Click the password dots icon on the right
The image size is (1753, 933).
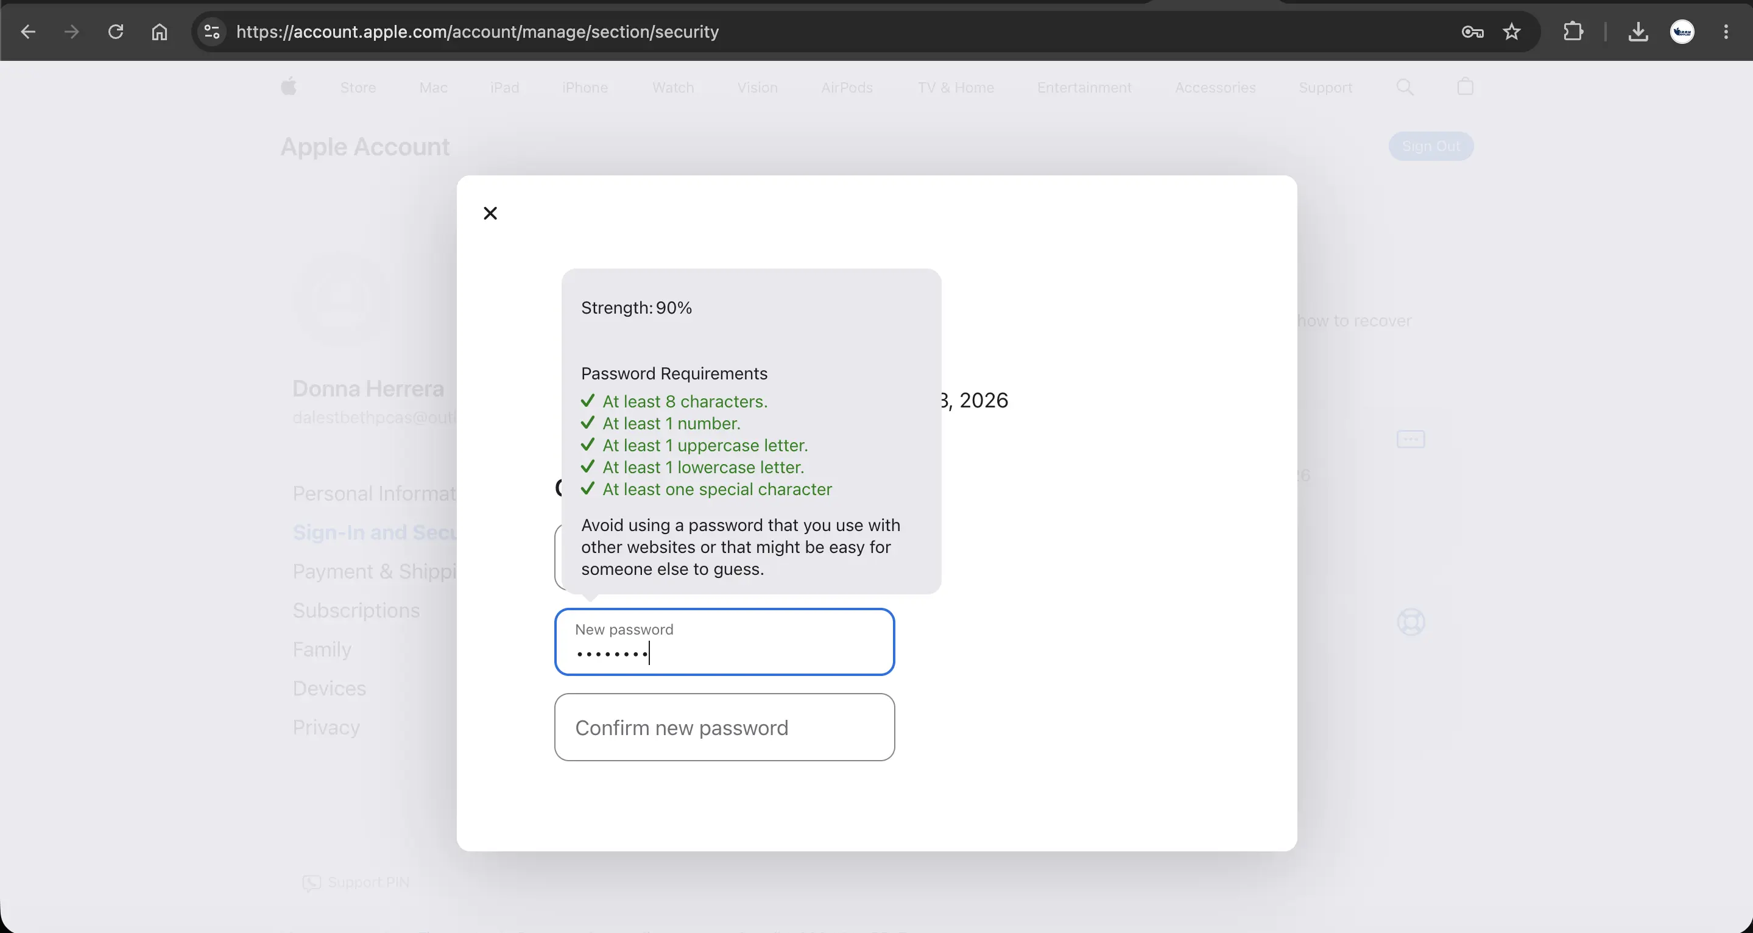click(x=1410, y=439)
